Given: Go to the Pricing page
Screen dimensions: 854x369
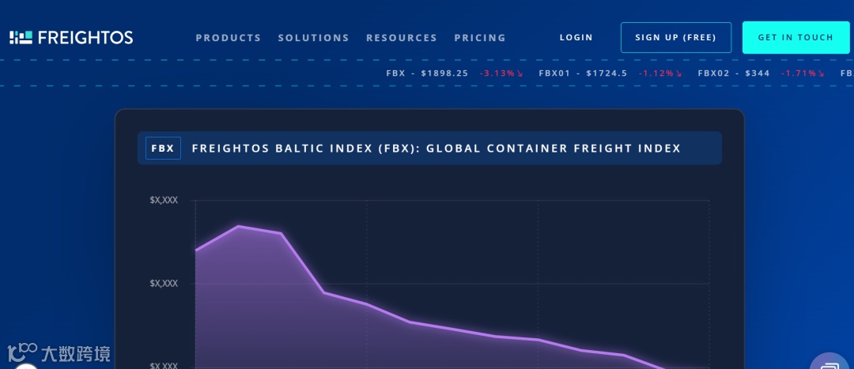Looking at the screenshot, I should coord(480,38).
